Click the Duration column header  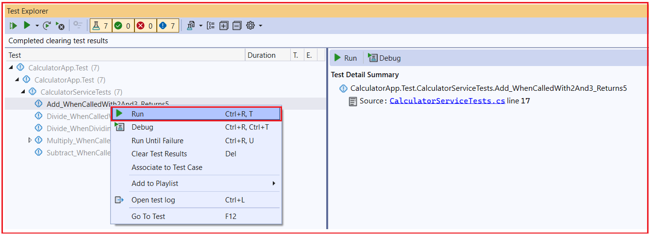pyautogui.click(x=261, y=55)
